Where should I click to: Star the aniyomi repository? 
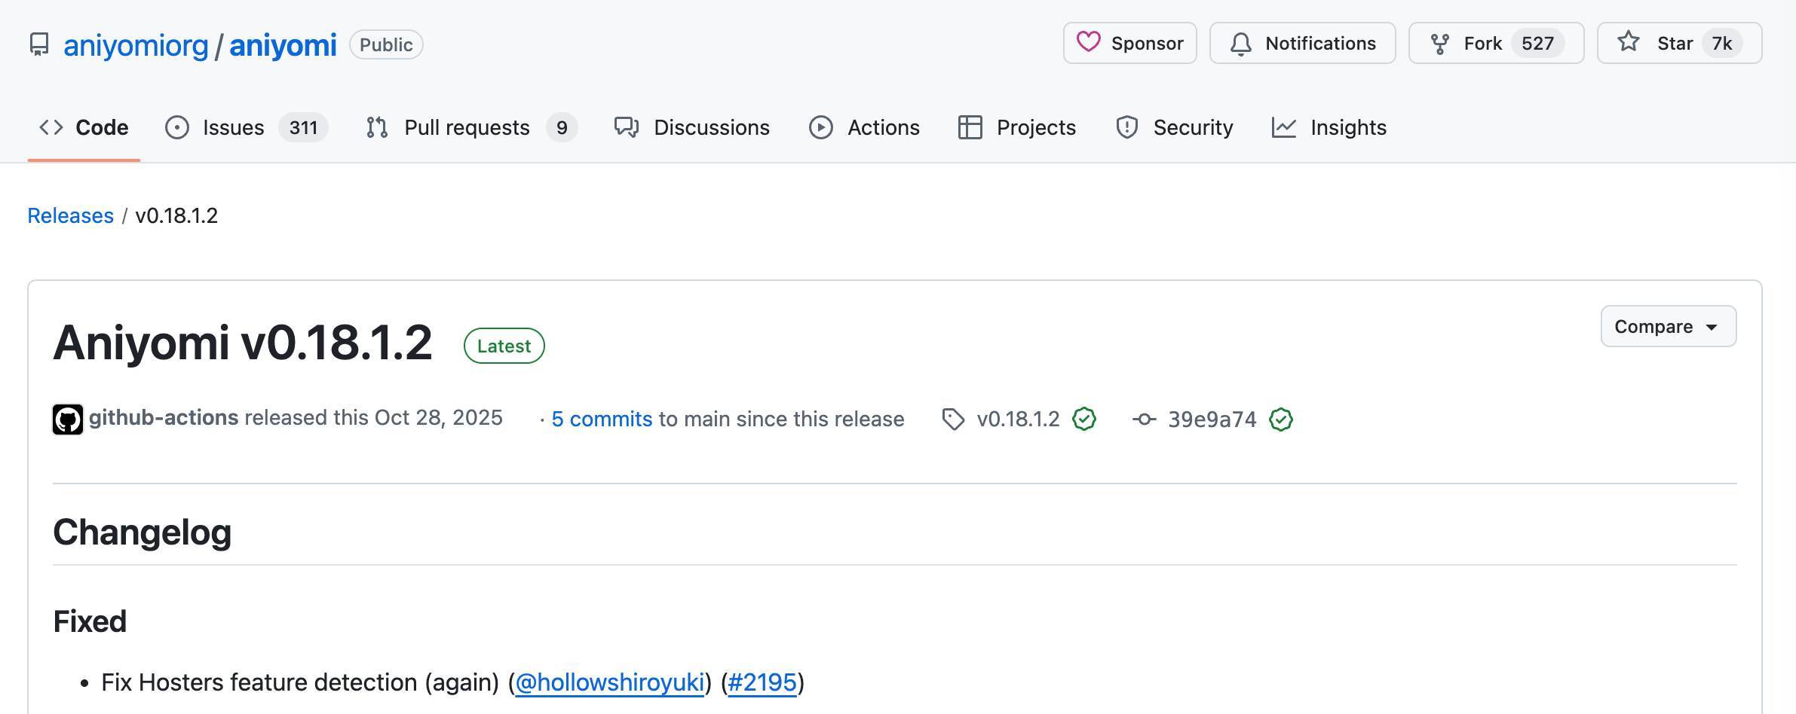(x=1678, y=44)
